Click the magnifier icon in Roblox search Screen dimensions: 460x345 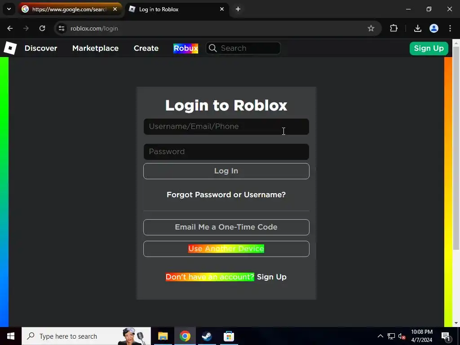213,48
